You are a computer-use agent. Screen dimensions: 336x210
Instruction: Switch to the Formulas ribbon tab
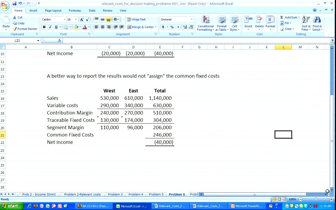[x=75, y=10]
